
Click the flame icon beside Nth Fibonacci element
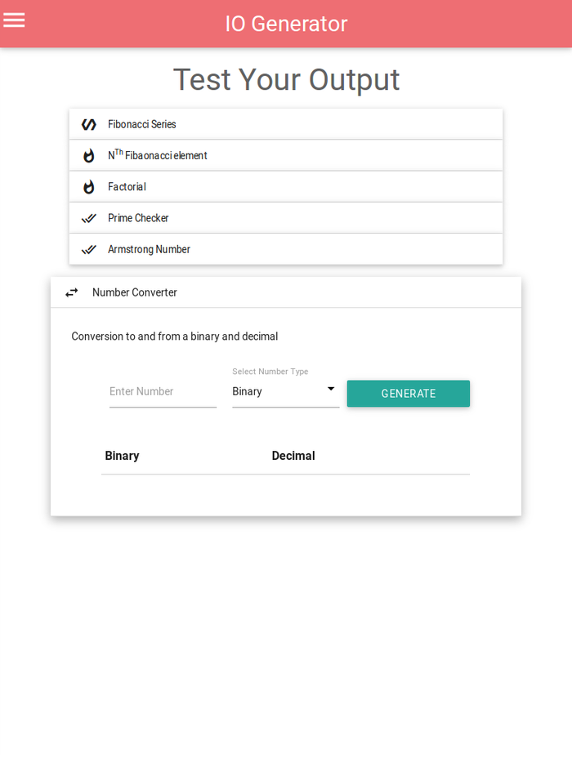point(88,155)
